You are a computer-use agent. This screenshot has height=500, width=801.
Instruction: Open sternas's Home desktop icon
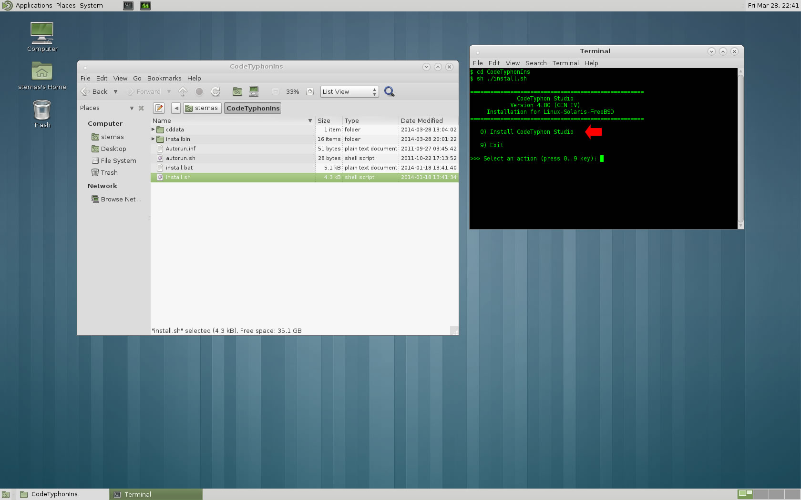[42, 76]
